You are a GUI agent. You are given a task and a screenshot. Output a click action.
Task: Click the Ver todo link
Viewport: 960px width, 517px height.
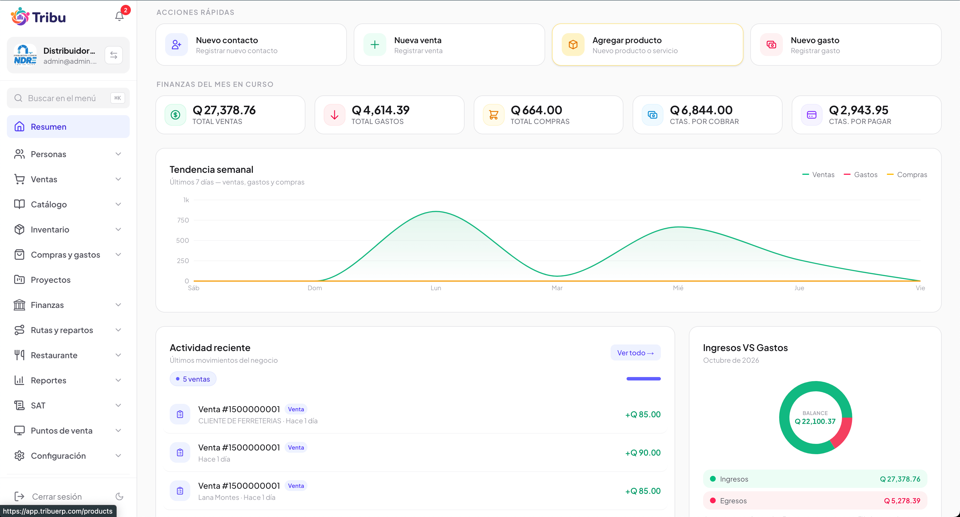click(635, 353)
